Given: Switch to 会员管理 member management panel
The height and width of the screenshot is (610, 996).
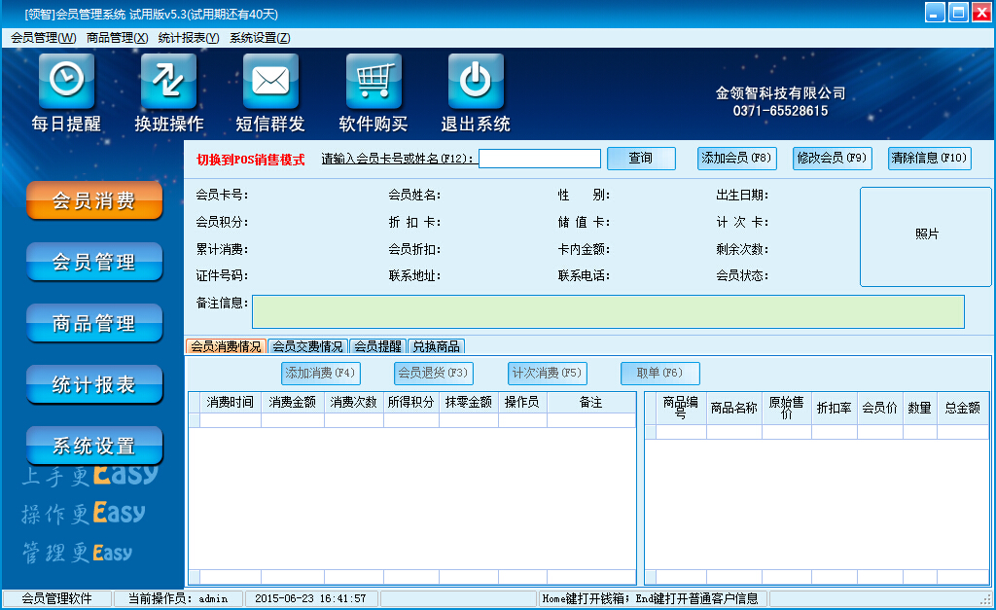Looking at the screenshot, I should point(93,261).
